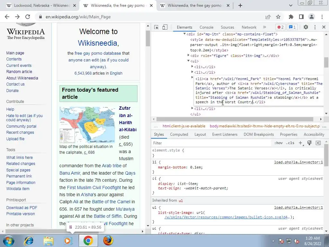Reload the current page
329x247 pixels.
click(x=28, y=17)
